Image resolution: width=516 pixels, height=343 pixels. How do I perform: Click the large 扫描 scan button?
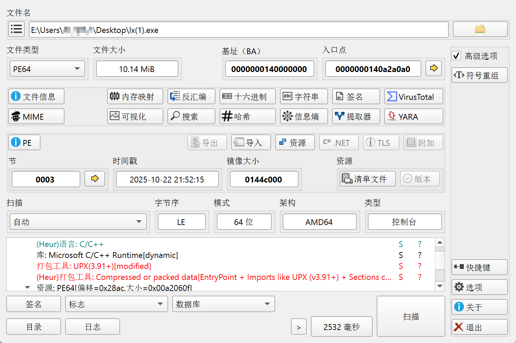point(411,316)
